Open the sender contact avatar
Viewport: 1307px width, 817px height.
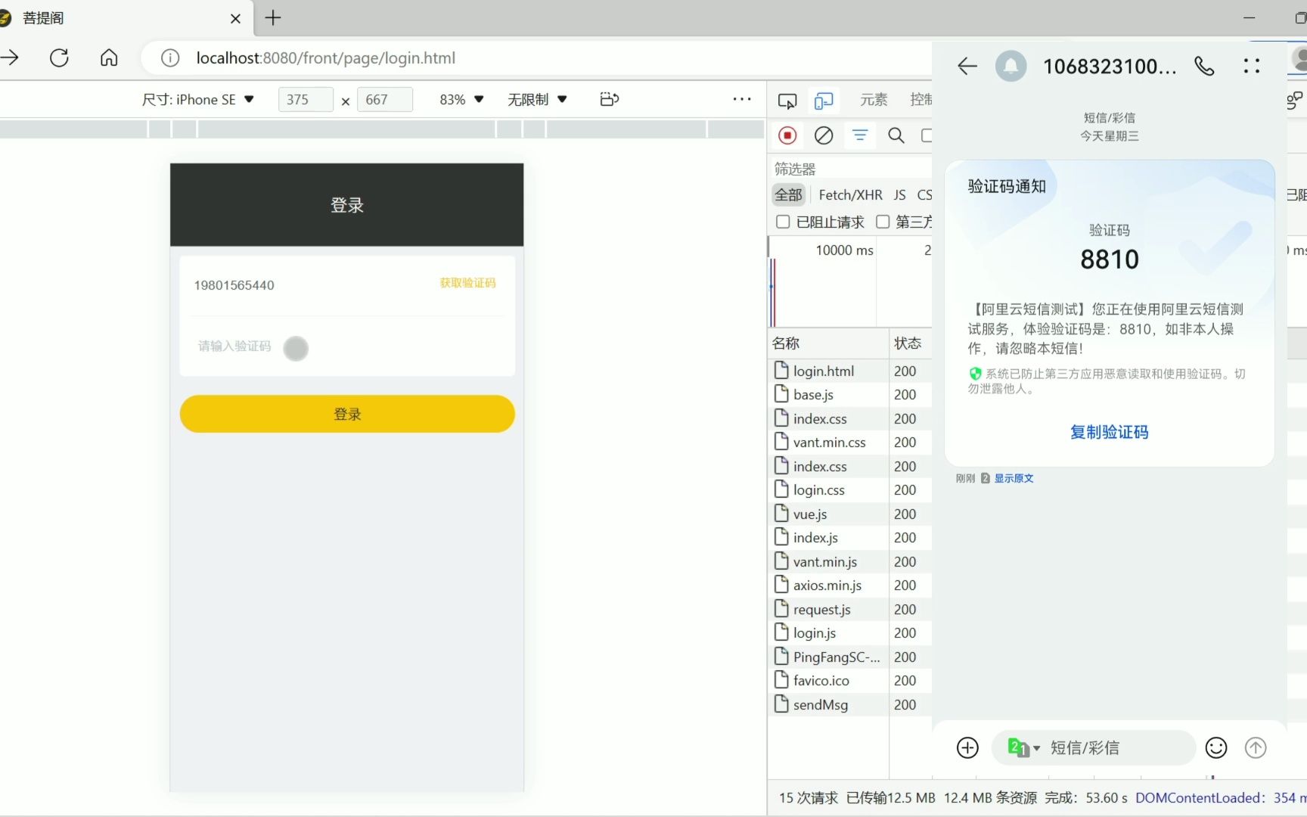[1011, 67]
